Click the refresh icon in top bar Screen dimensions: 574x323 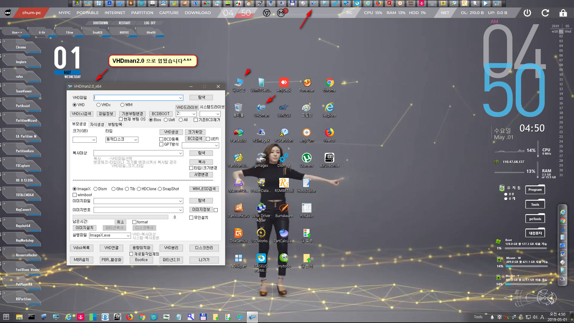point(545,13)
